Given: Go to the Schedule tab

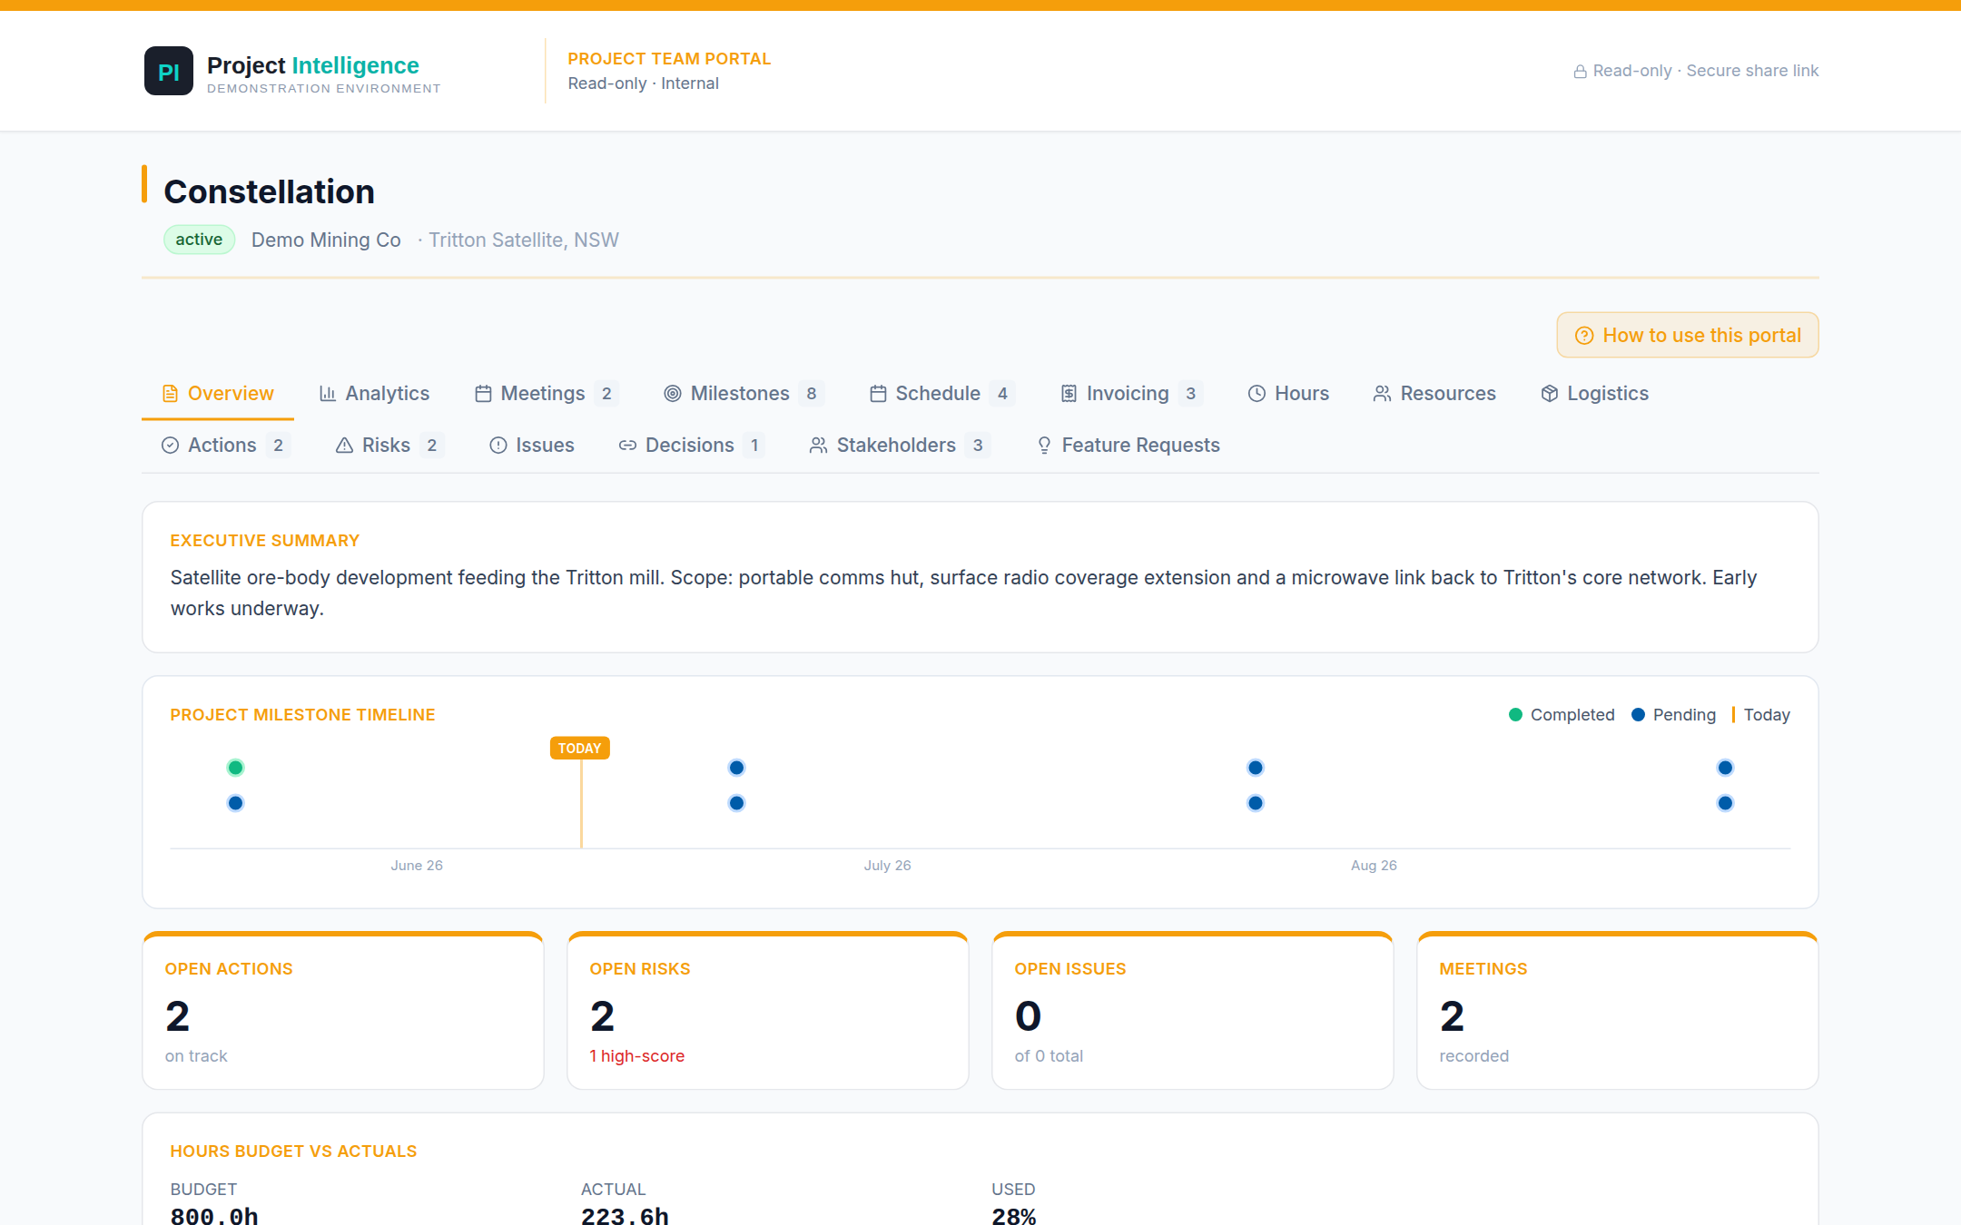Looking at the screenshot, I should pyautogui.click(x=941, y=394).
